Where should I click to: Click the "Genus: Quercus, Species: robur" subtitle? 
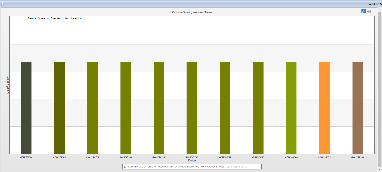(x=54, y=18)
